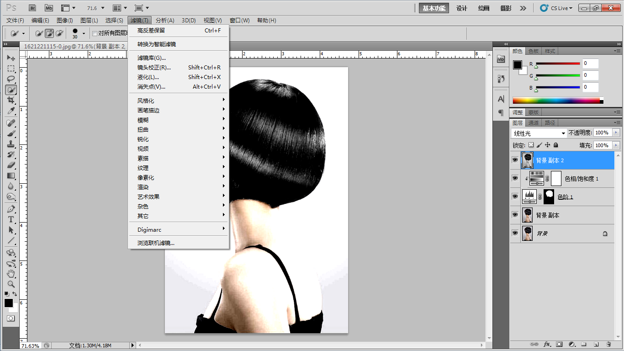Select the Brush tool
This screenshot has height=351, width=624.
[x=11, y=133]
